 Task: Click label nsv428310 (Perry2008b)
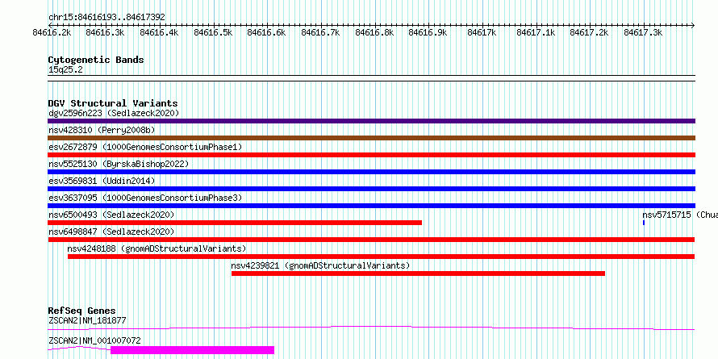pyautogui.click(x=102, y=130)
